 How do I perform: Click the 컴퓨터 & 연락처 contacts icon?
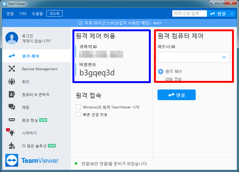(x=12, y=94)
